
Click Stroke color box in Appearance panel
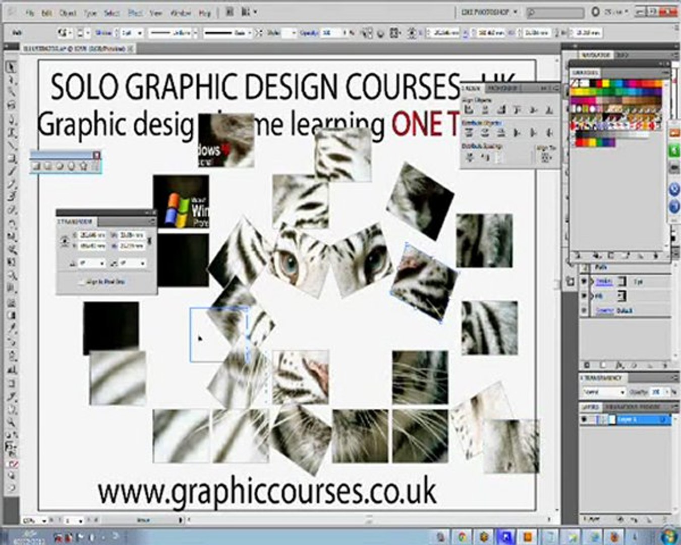pyautogui.click(x=621, y=282)
